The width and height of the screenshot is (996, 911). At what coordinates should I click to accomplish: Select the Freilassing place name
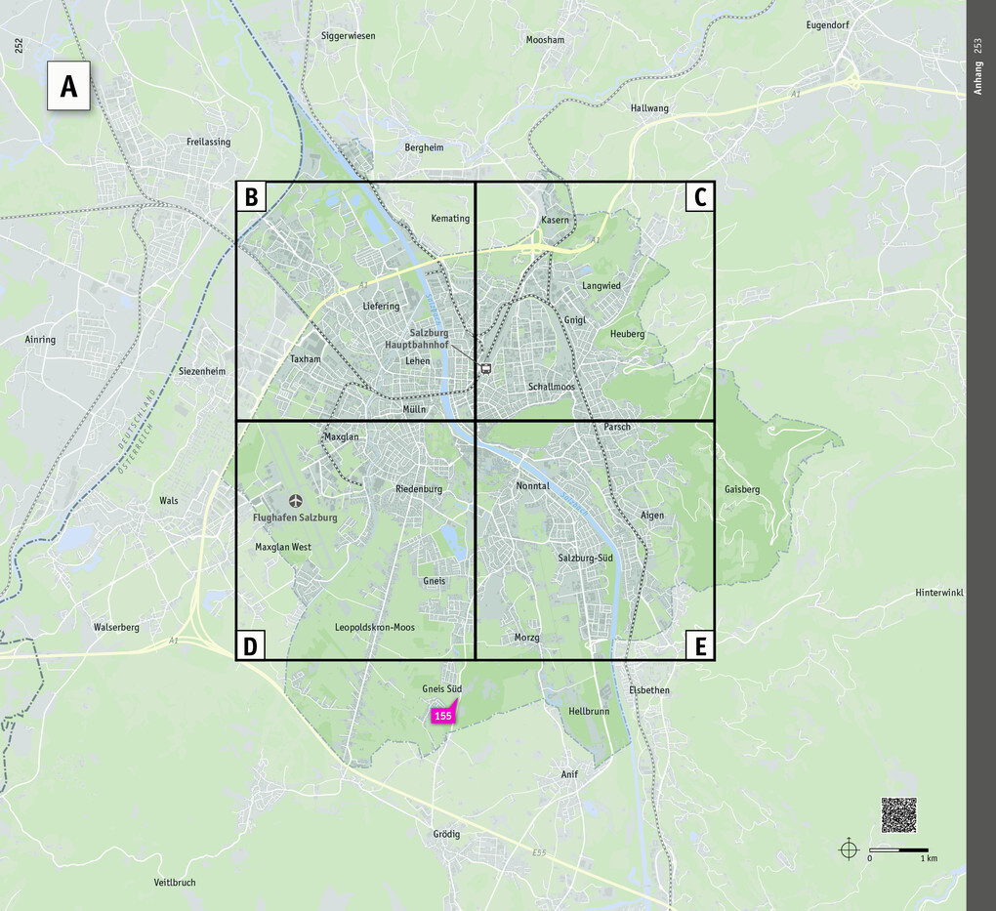tap(208, 142)
